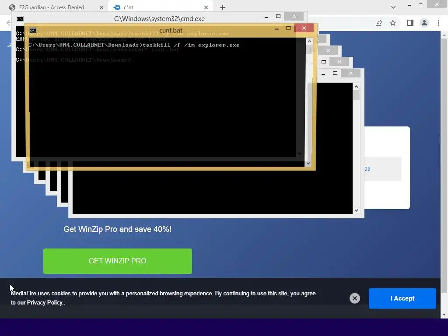Click the cmd.exe window system icon
This screenshot has width=448, height=336.
tap(20, 19)
